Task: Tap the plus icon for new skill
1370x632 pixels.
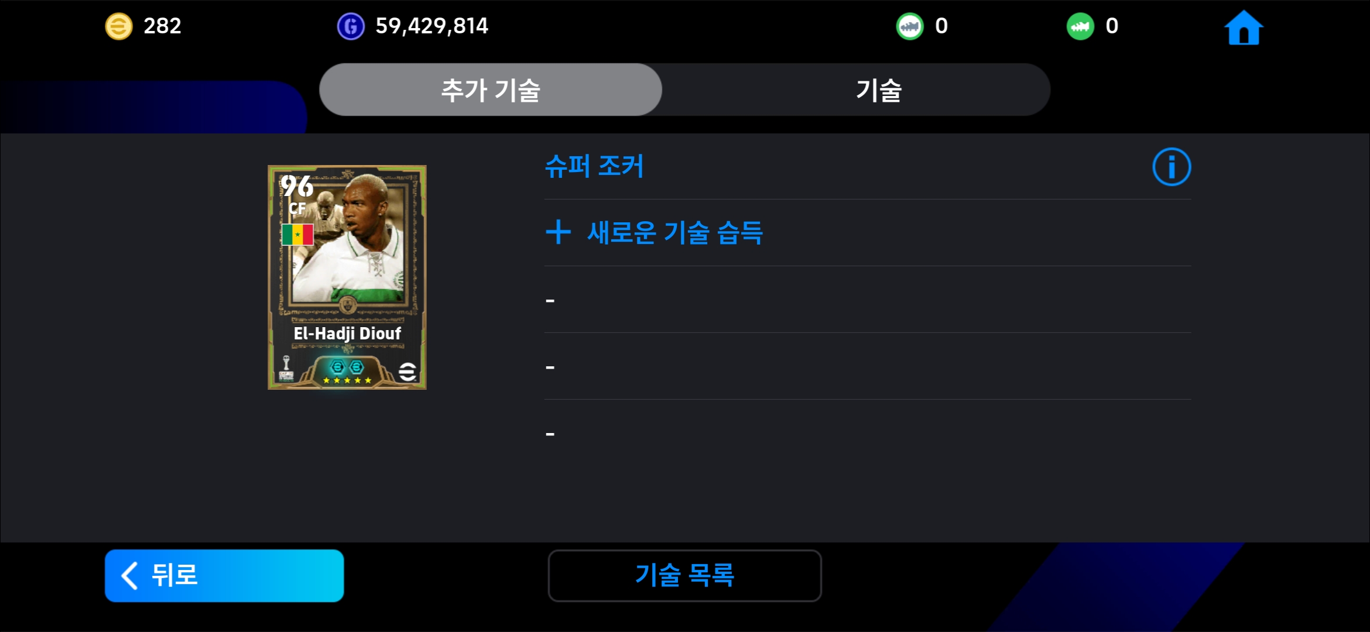Action: pos(558,232)
